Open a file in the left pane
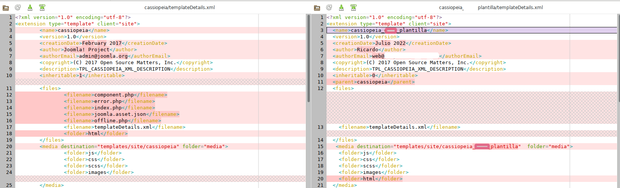The height and width of the screenshot is (188, 620). tap(6, 8)
